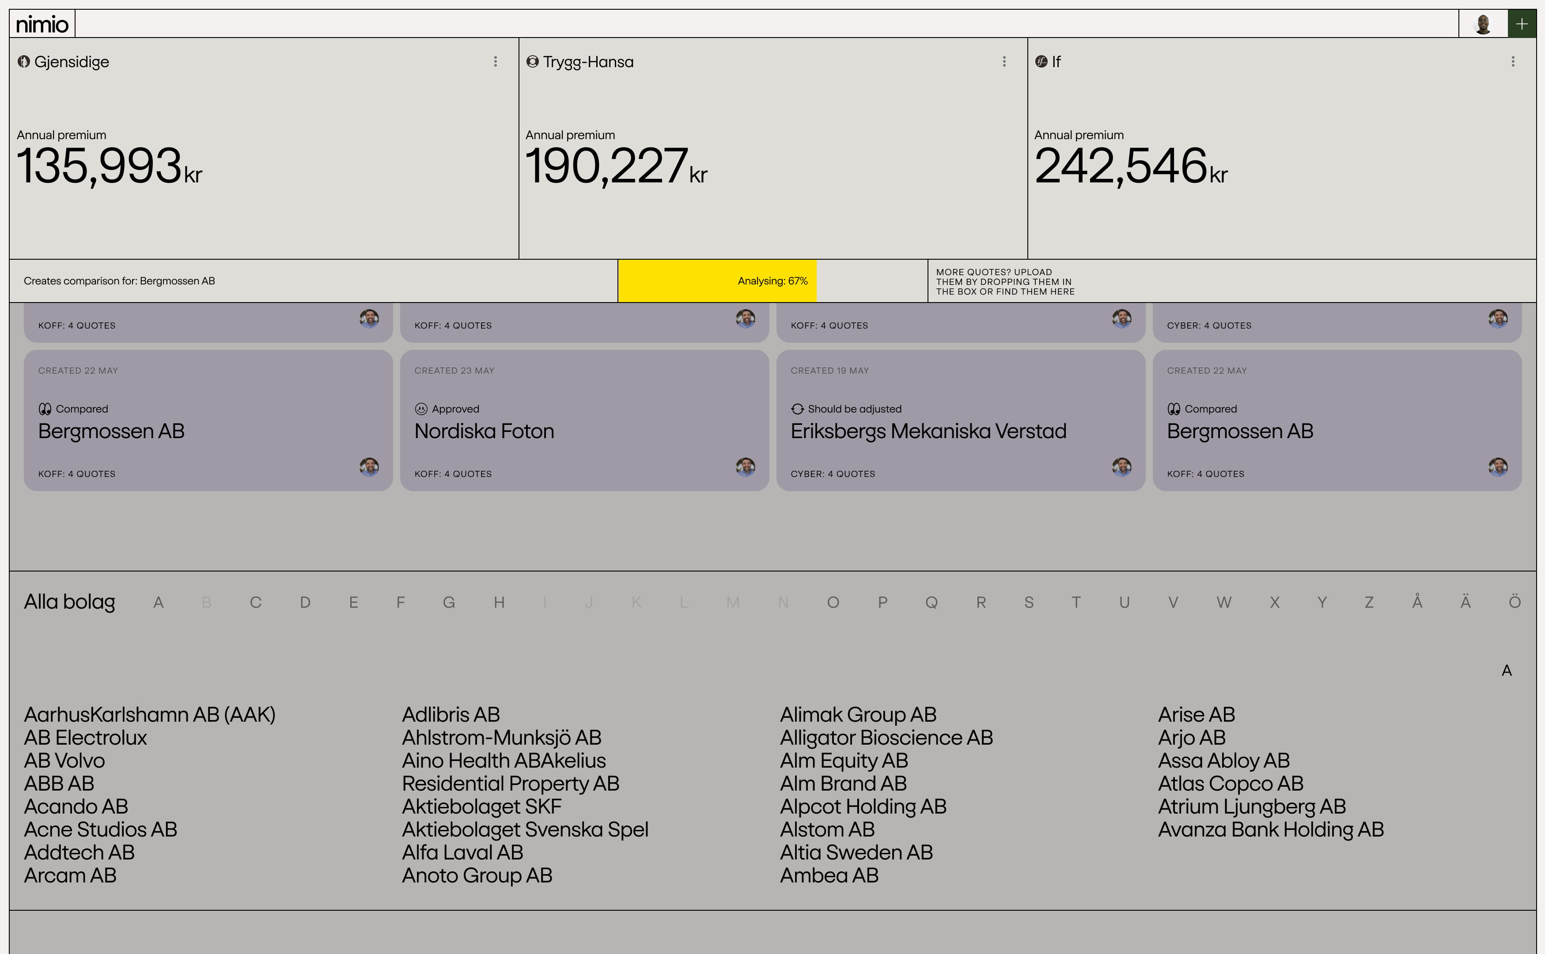This screenshot has width=1545, height=954.
Task: Click the Trygg-Hansa logo icon
Action: [x=533, y=61]
